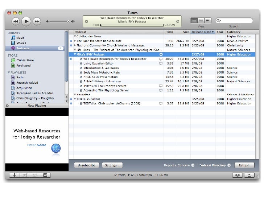The image size is (264, 198).
Task: Click the add playlist plus button
Action: [15, 175]
